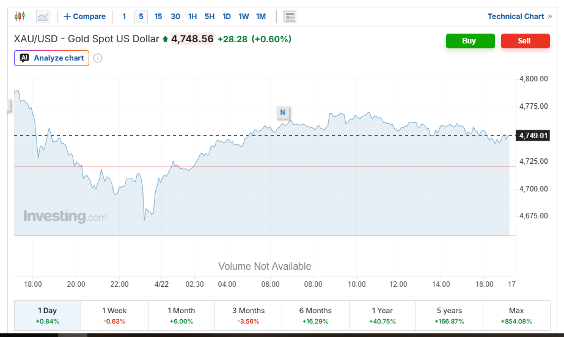Set chart interval to 1 minute
564x337 pixels.
[x=124, y=17]
